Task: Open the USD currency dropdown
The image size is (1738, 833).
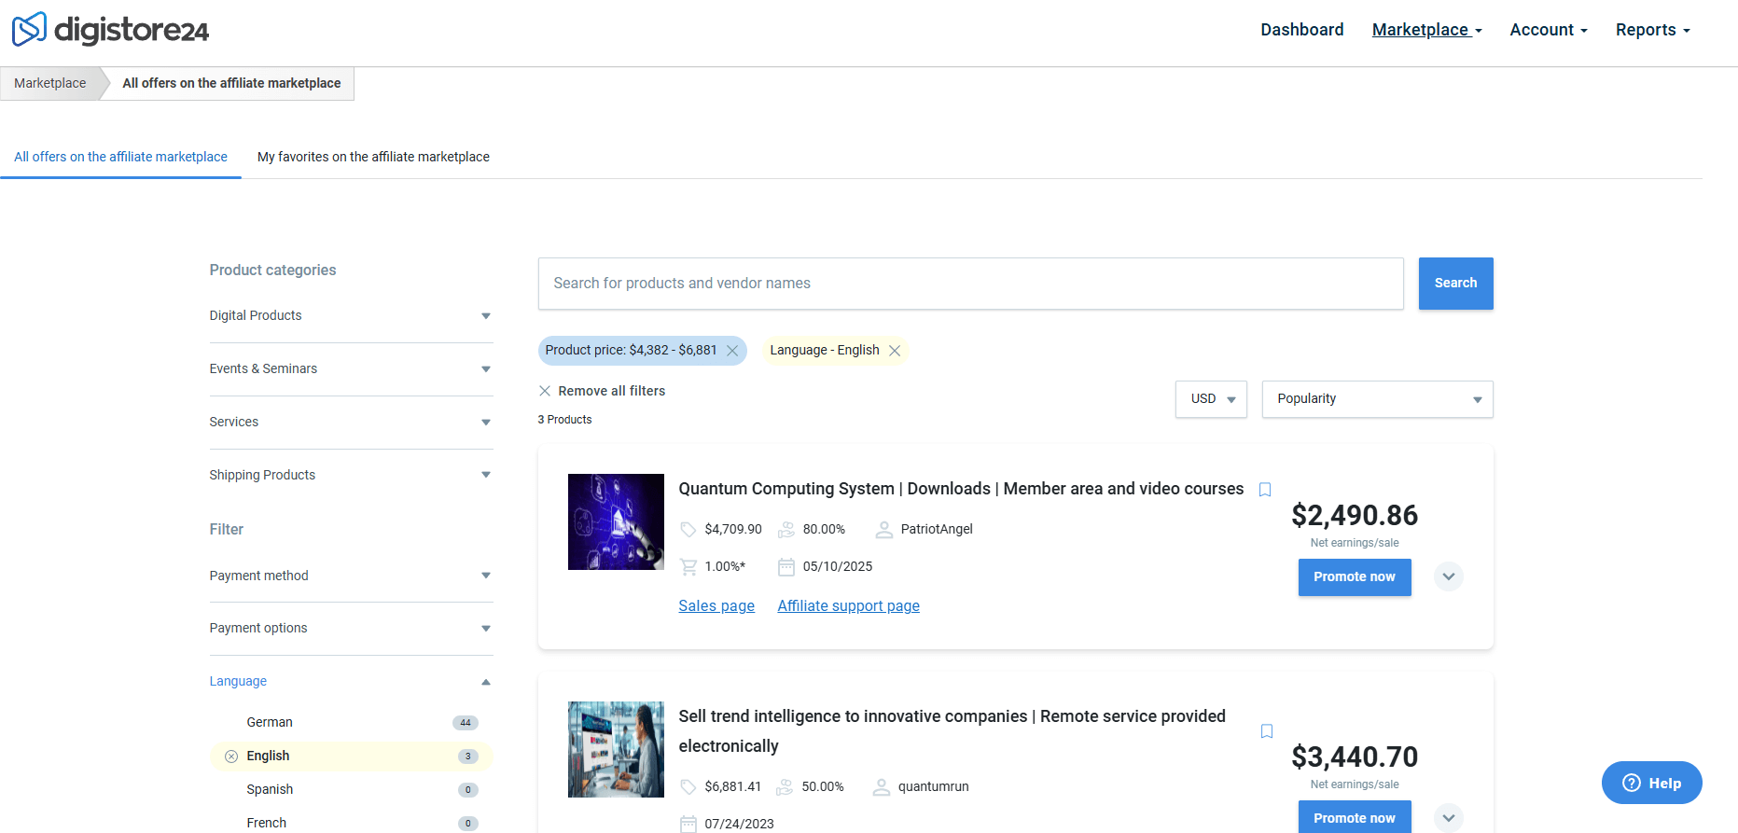Action: pyautogui.click(x=1211, y=399)
